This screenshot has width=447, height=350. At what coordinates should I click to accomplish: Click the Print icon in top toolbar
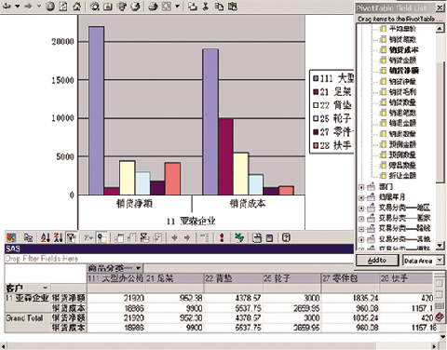click(153, 7)
